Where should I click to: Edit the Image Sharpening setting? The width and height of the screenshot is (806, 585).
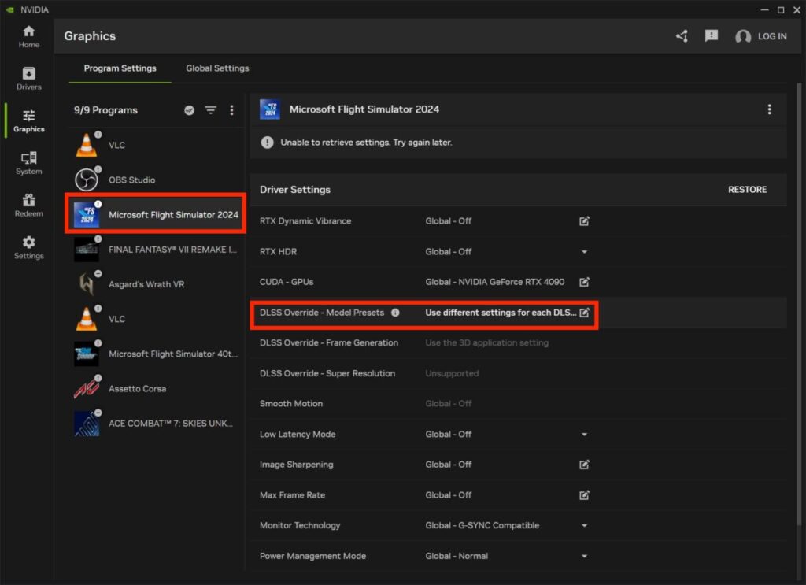585,465
